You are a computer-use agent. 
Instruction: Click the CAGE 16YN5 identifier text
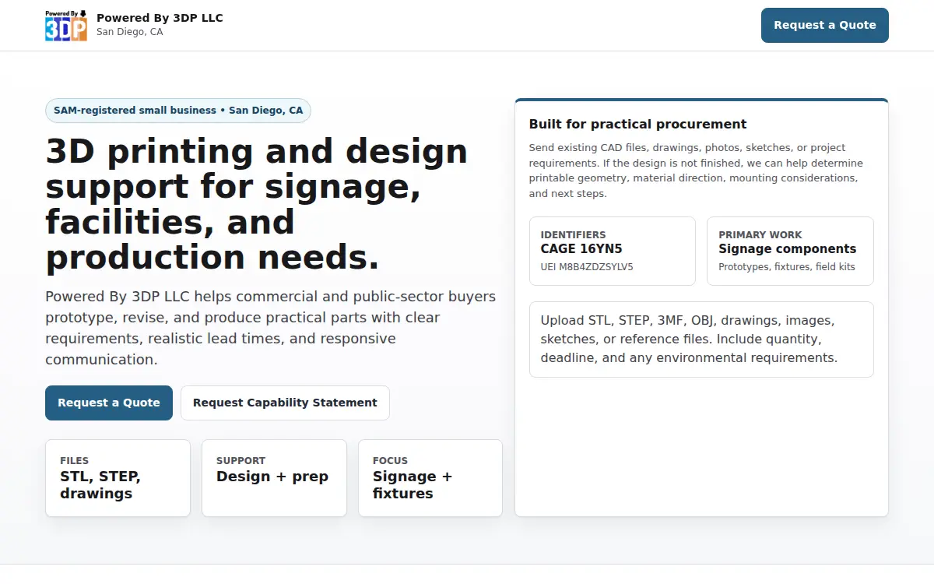tap(581, 249)
